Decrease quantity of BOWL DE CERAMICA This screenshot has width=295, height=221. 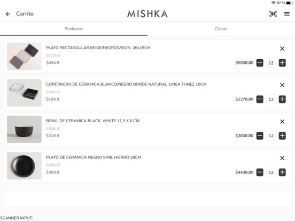(x=260, y=136)
